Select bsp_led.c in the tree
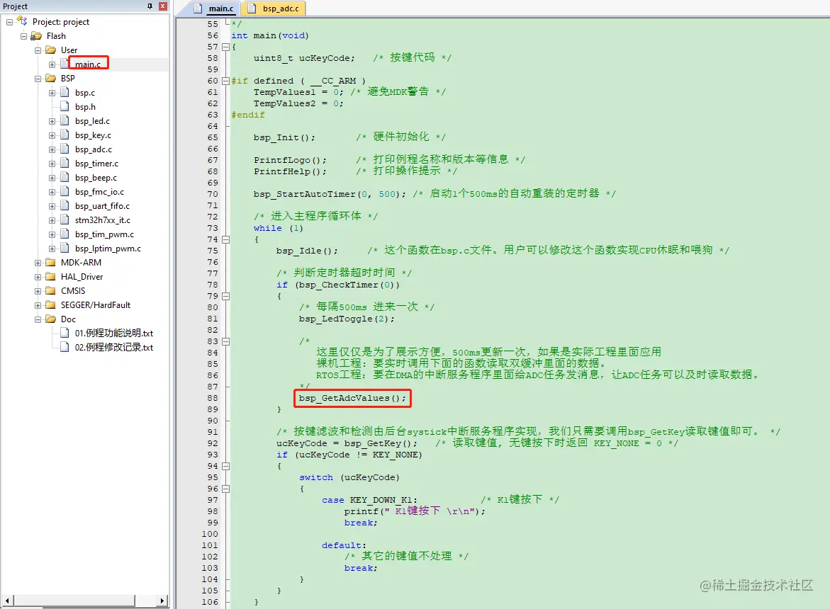The height and width of the screenshot is (609, 830). (92, 121)
